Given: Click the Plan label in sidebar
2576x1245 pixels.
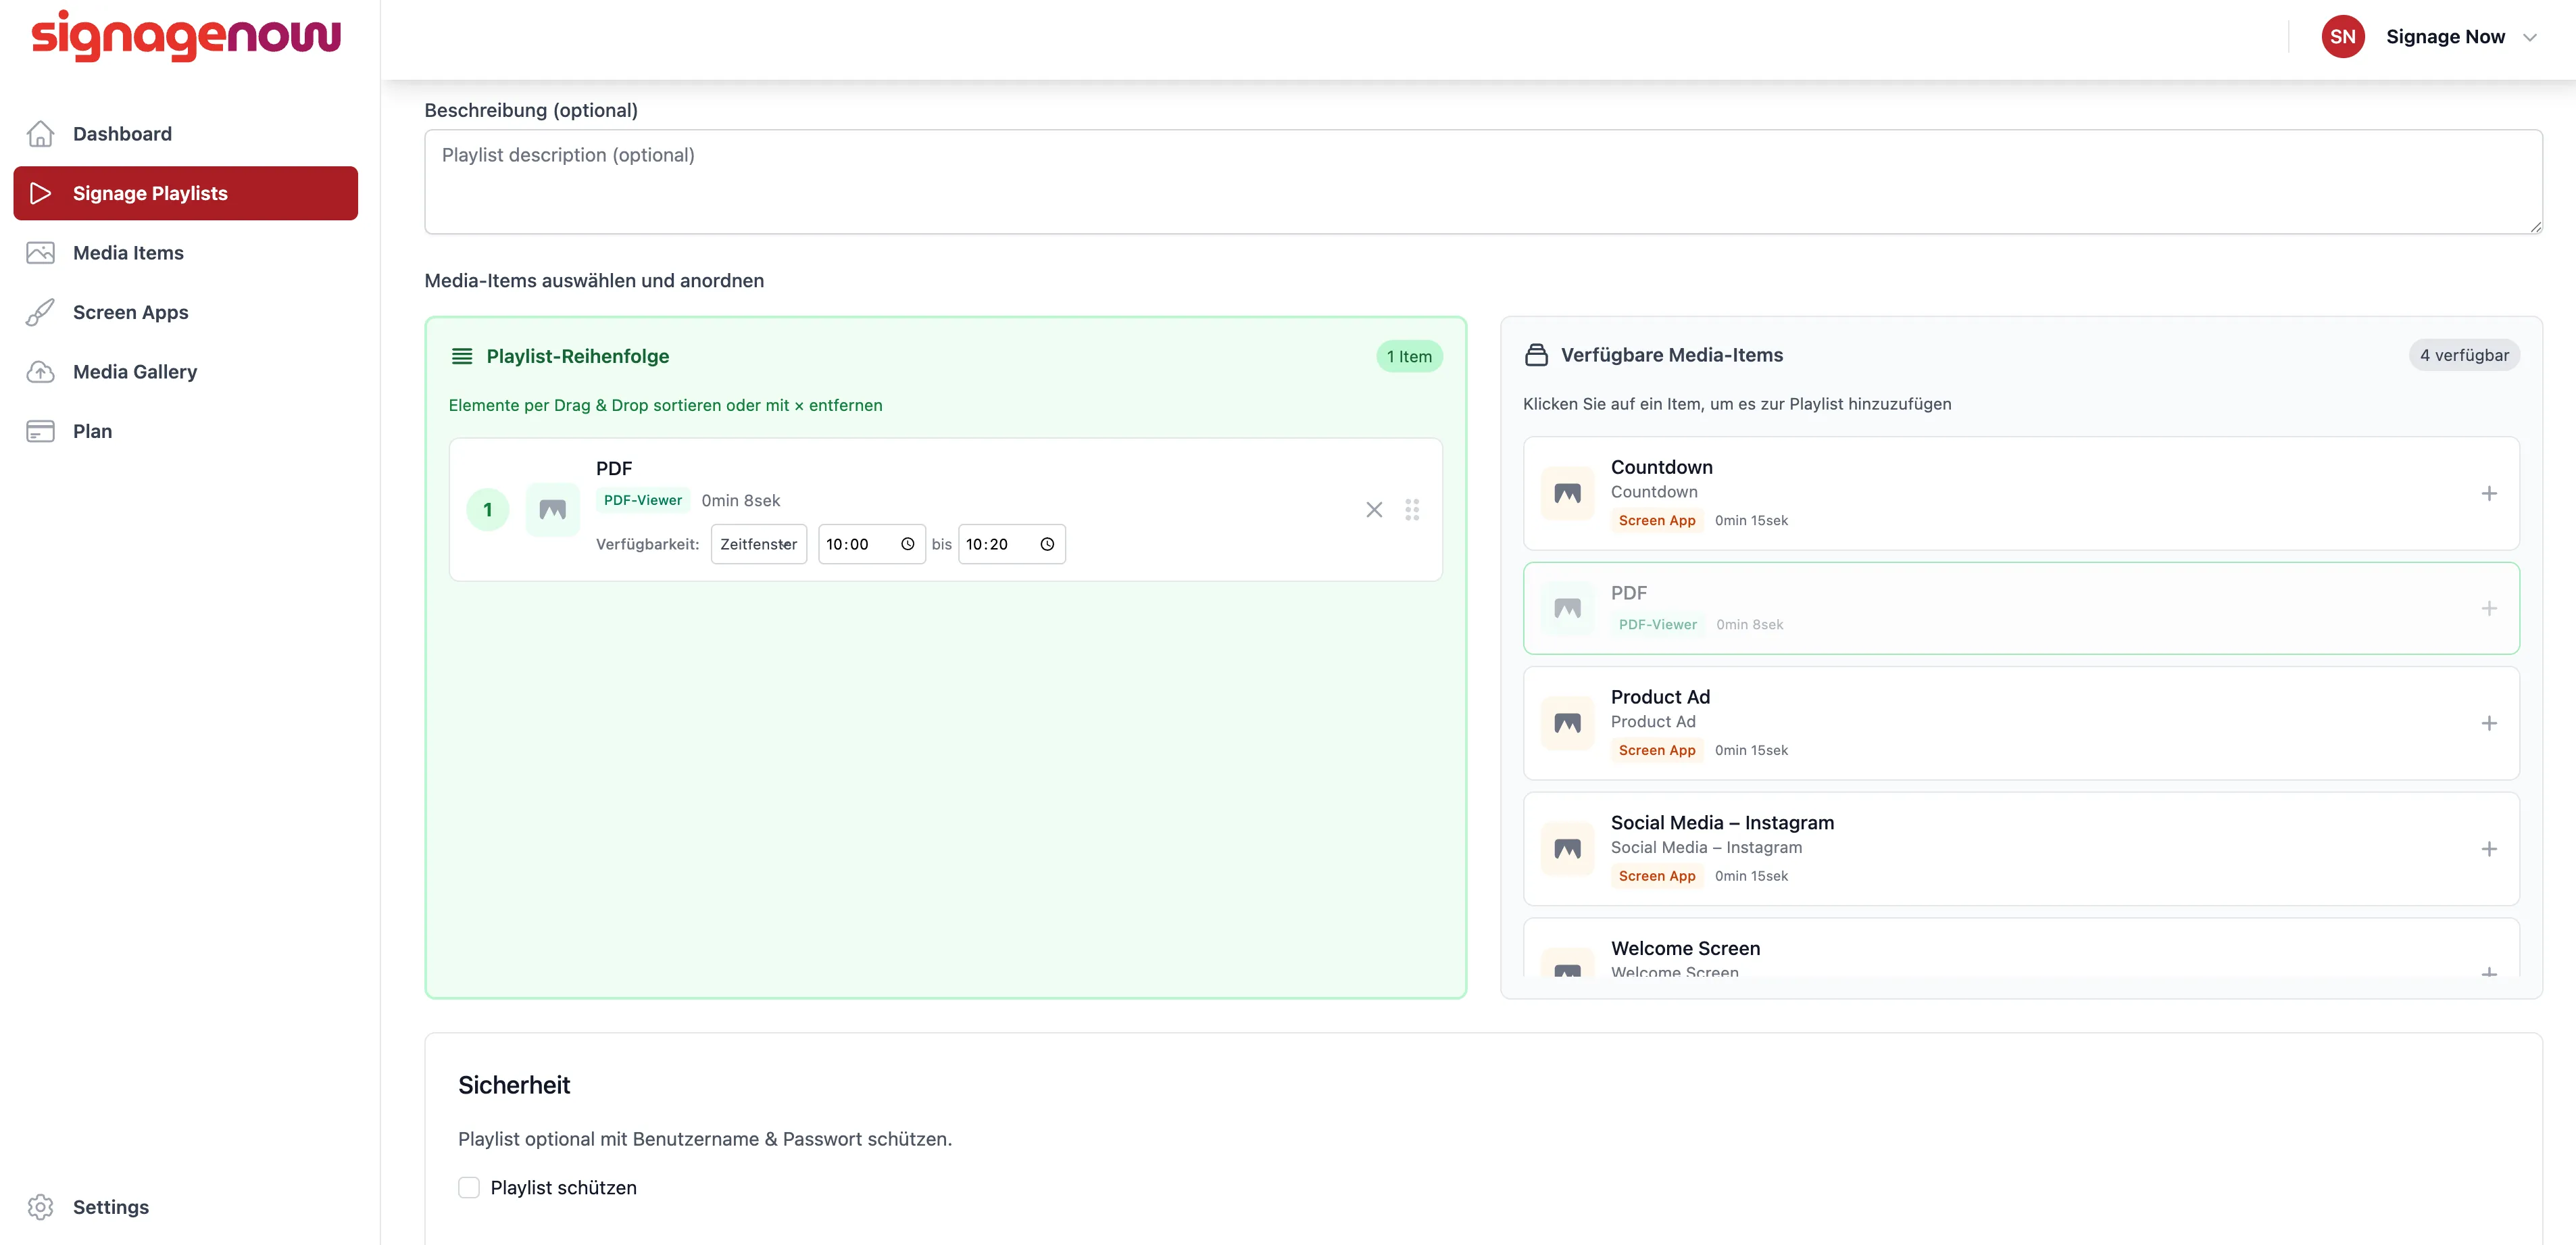Looking at the screenshot, I should (x=92, y=431).
